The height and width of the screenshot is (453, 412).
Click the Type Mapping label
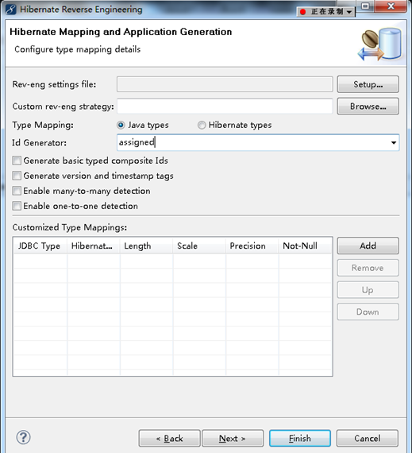(43, 125)
